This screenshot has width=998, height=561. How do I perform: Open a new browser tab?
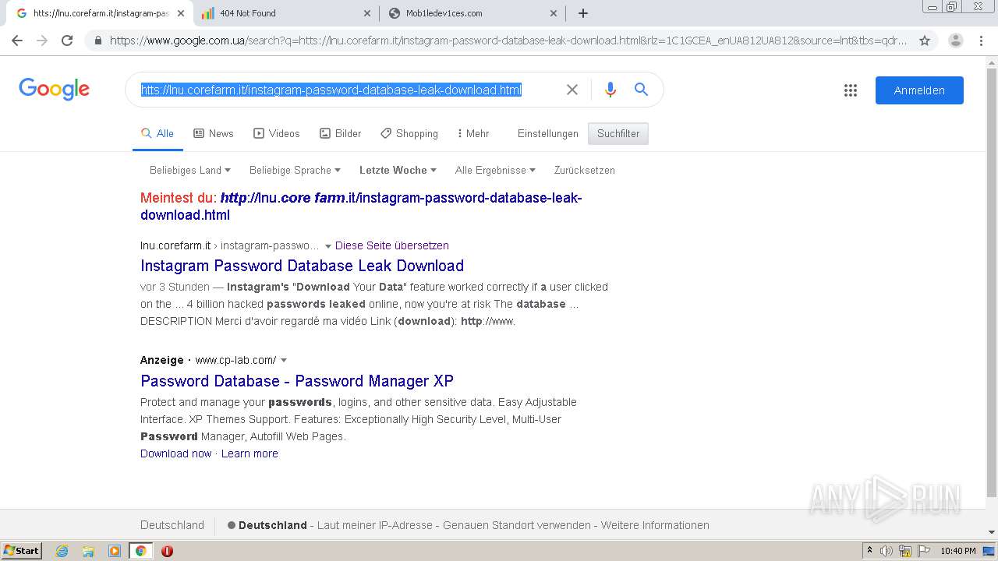point(583,13)
